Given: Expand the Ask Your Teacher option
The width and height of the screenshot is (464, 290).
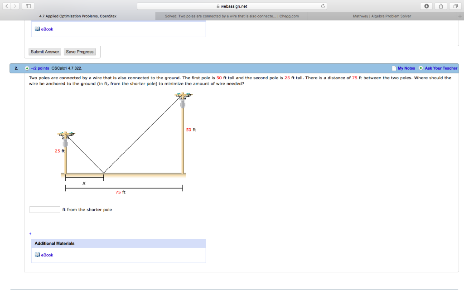Looking at the screenshot, I should pyautogui.click(x=420, y=68).
